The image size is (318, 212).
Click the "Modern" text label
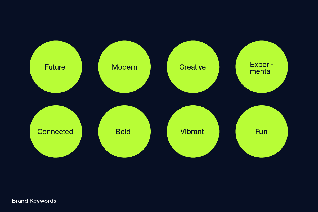pyautogui.click(x=124, y=67)
